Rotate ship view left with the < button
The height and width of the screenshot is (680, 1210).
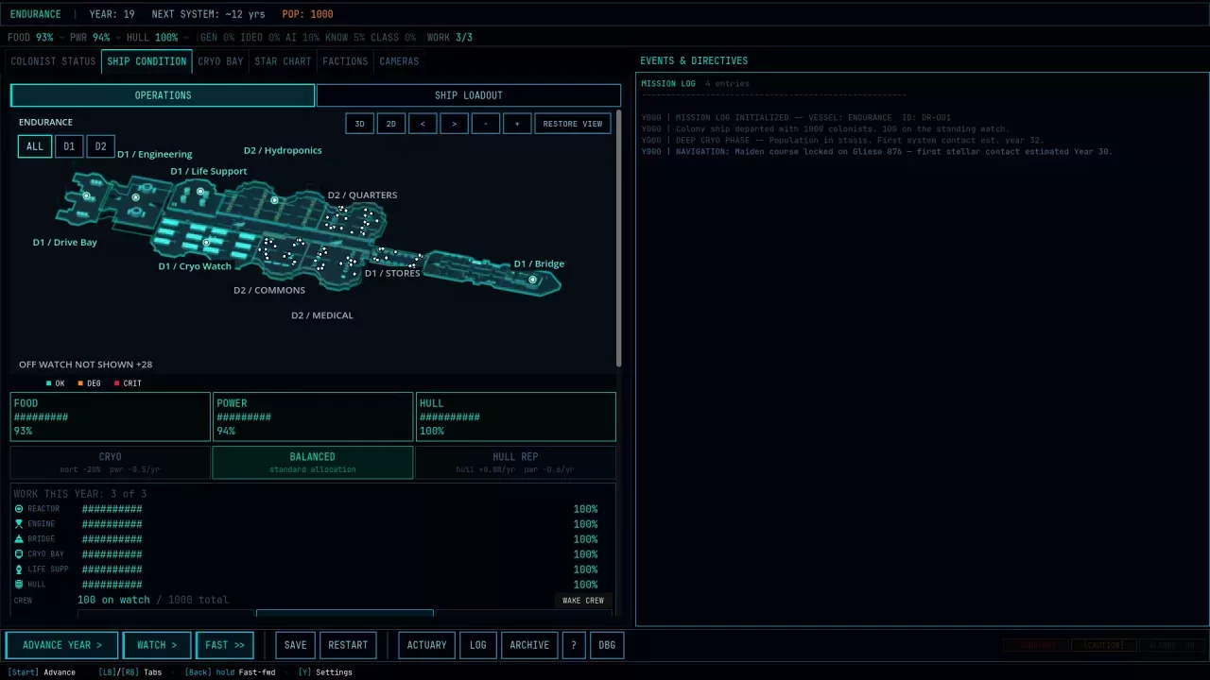click(x=423, y=124)
